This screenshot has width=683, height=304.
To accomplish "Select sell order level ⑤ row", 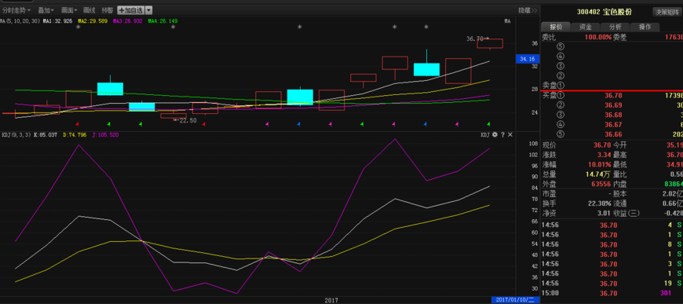I will pyautogui.click(x=612, y=46).
